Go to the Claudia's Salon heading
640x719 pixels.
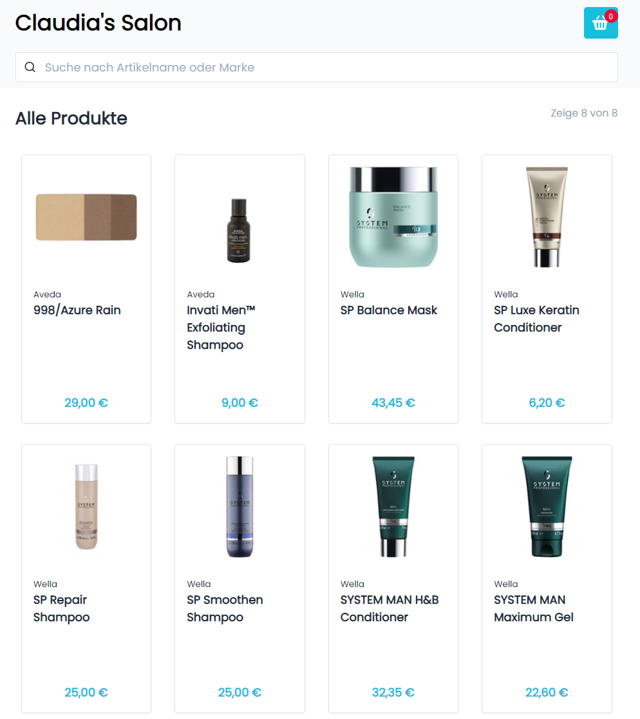(98, 23)
